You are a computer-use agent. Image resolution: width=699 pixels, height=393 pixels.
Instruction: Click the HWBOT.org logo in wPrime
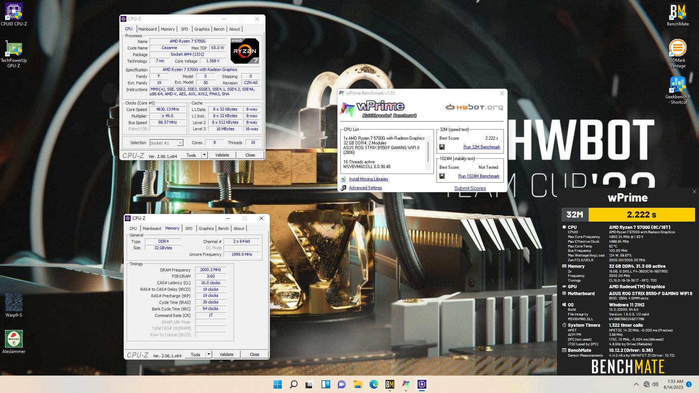[x=474, y=107]
